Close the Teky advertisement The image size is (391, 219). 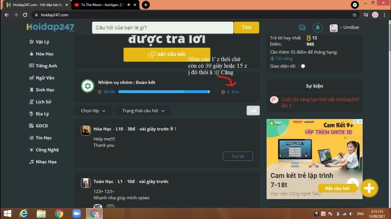click(360, 121)
